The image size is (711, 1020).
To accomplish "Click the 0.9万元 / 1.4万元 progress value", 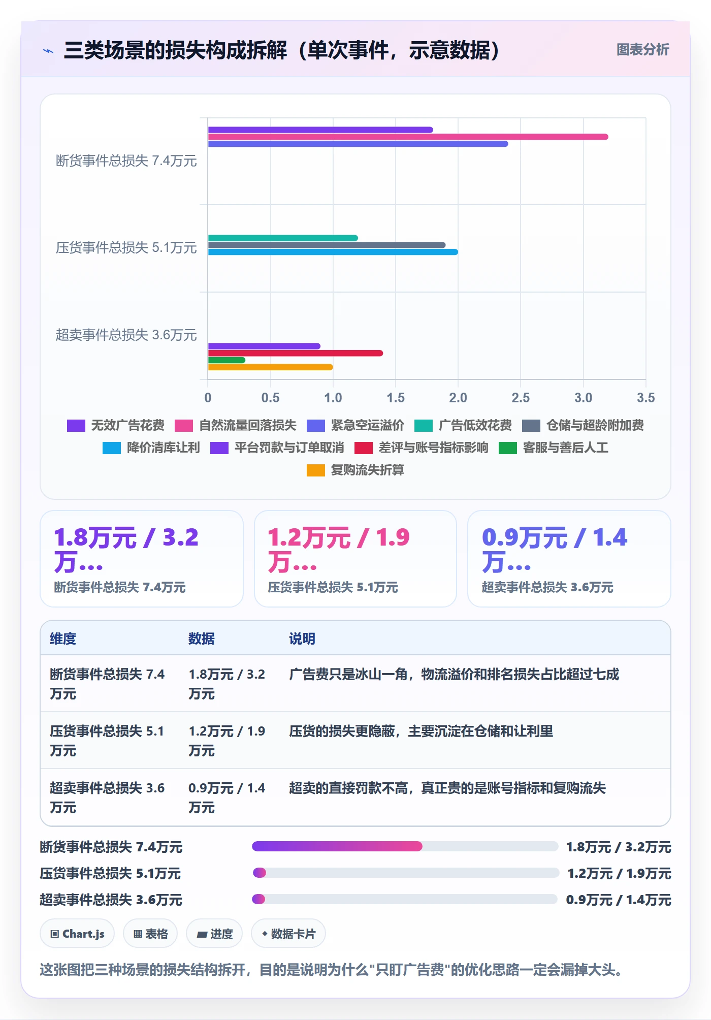I will click(x=619, y=900).
